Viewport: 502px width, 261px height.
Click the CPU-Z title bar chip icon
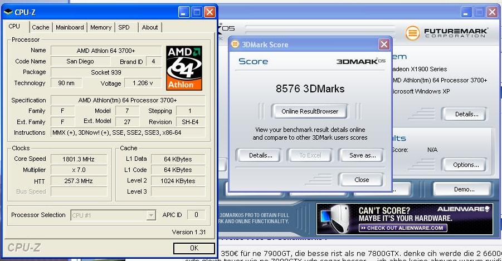[8, 12]
